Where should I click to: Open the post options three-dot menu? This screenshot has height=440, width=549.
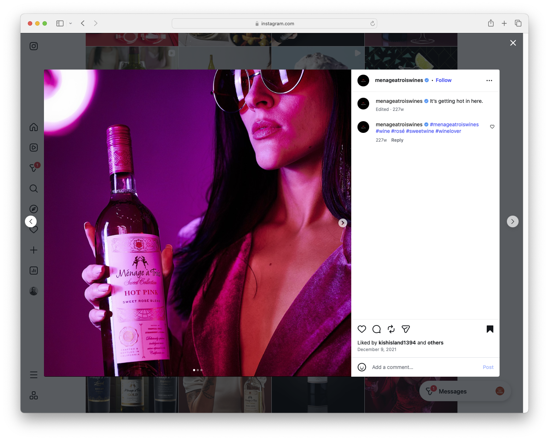[489, 80]
